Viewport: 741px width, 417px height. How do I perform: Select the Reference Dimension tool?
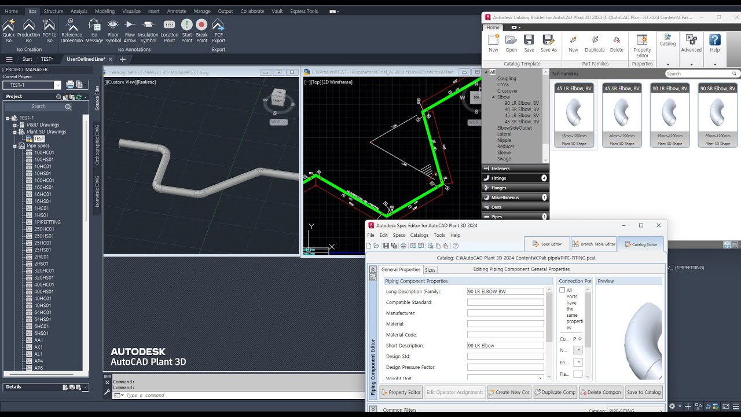pos(72,31)
